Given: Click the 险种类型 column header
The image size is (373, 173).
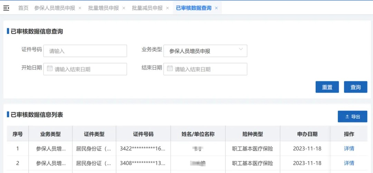Looking at the screenshot, I should pyautogui.click(x=252, y=134).
